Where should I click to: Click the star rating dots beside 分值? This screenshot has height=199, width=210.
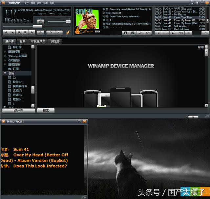[116, 27]
